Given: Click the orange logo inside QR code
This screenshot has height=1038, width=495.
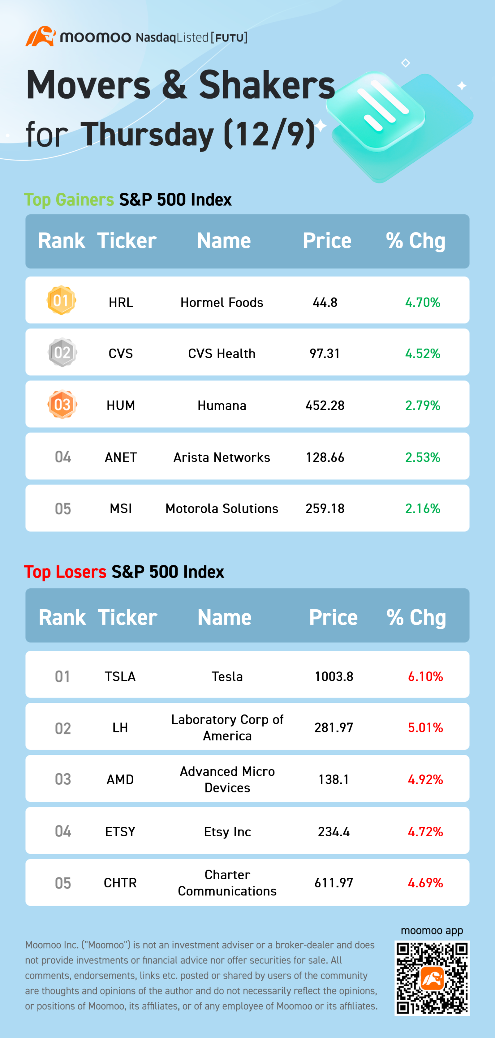Looking at the screenshot, I should click(432, 978).
